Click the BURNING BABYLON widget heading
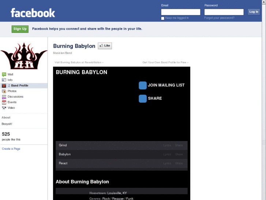 pyautogui.click(x=82, y=72)
